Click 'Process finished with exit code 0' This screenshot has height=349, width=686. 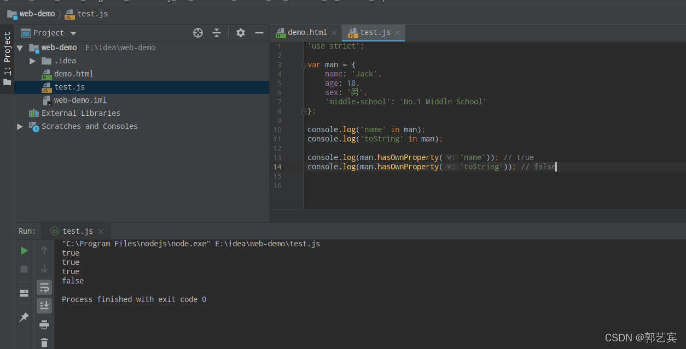point(134,299)
